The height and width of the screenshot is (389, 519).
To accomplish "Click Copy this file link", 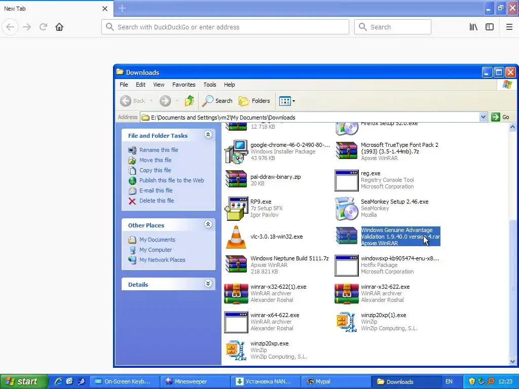I will click(x=155, y=170).
